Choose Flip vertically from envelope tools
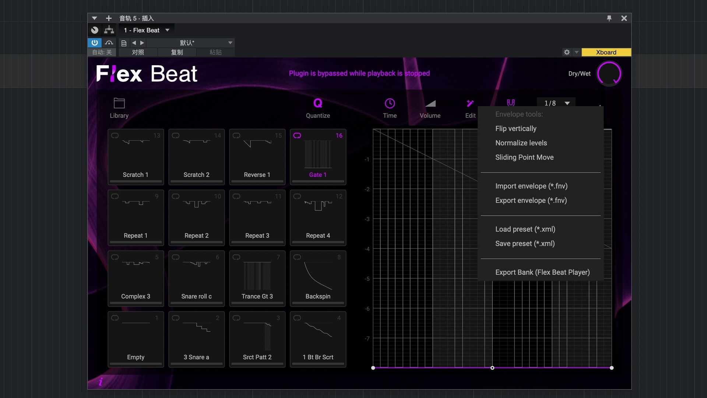The width and height of the screenshot is (707, 398). pyautogui.click(x=516, y=129)
